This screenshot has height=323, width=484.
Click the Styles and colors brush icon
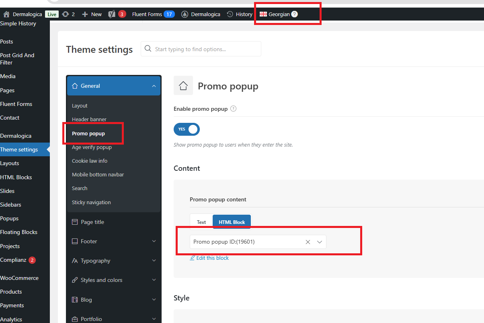tap(75, 280)
